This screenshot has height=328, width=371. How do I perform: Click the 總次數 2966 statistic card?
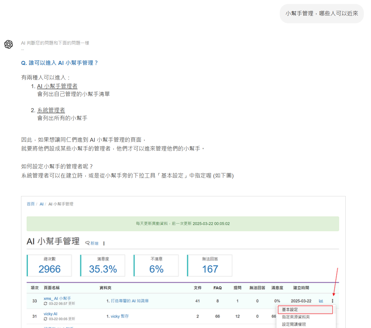tap(49, 265)
